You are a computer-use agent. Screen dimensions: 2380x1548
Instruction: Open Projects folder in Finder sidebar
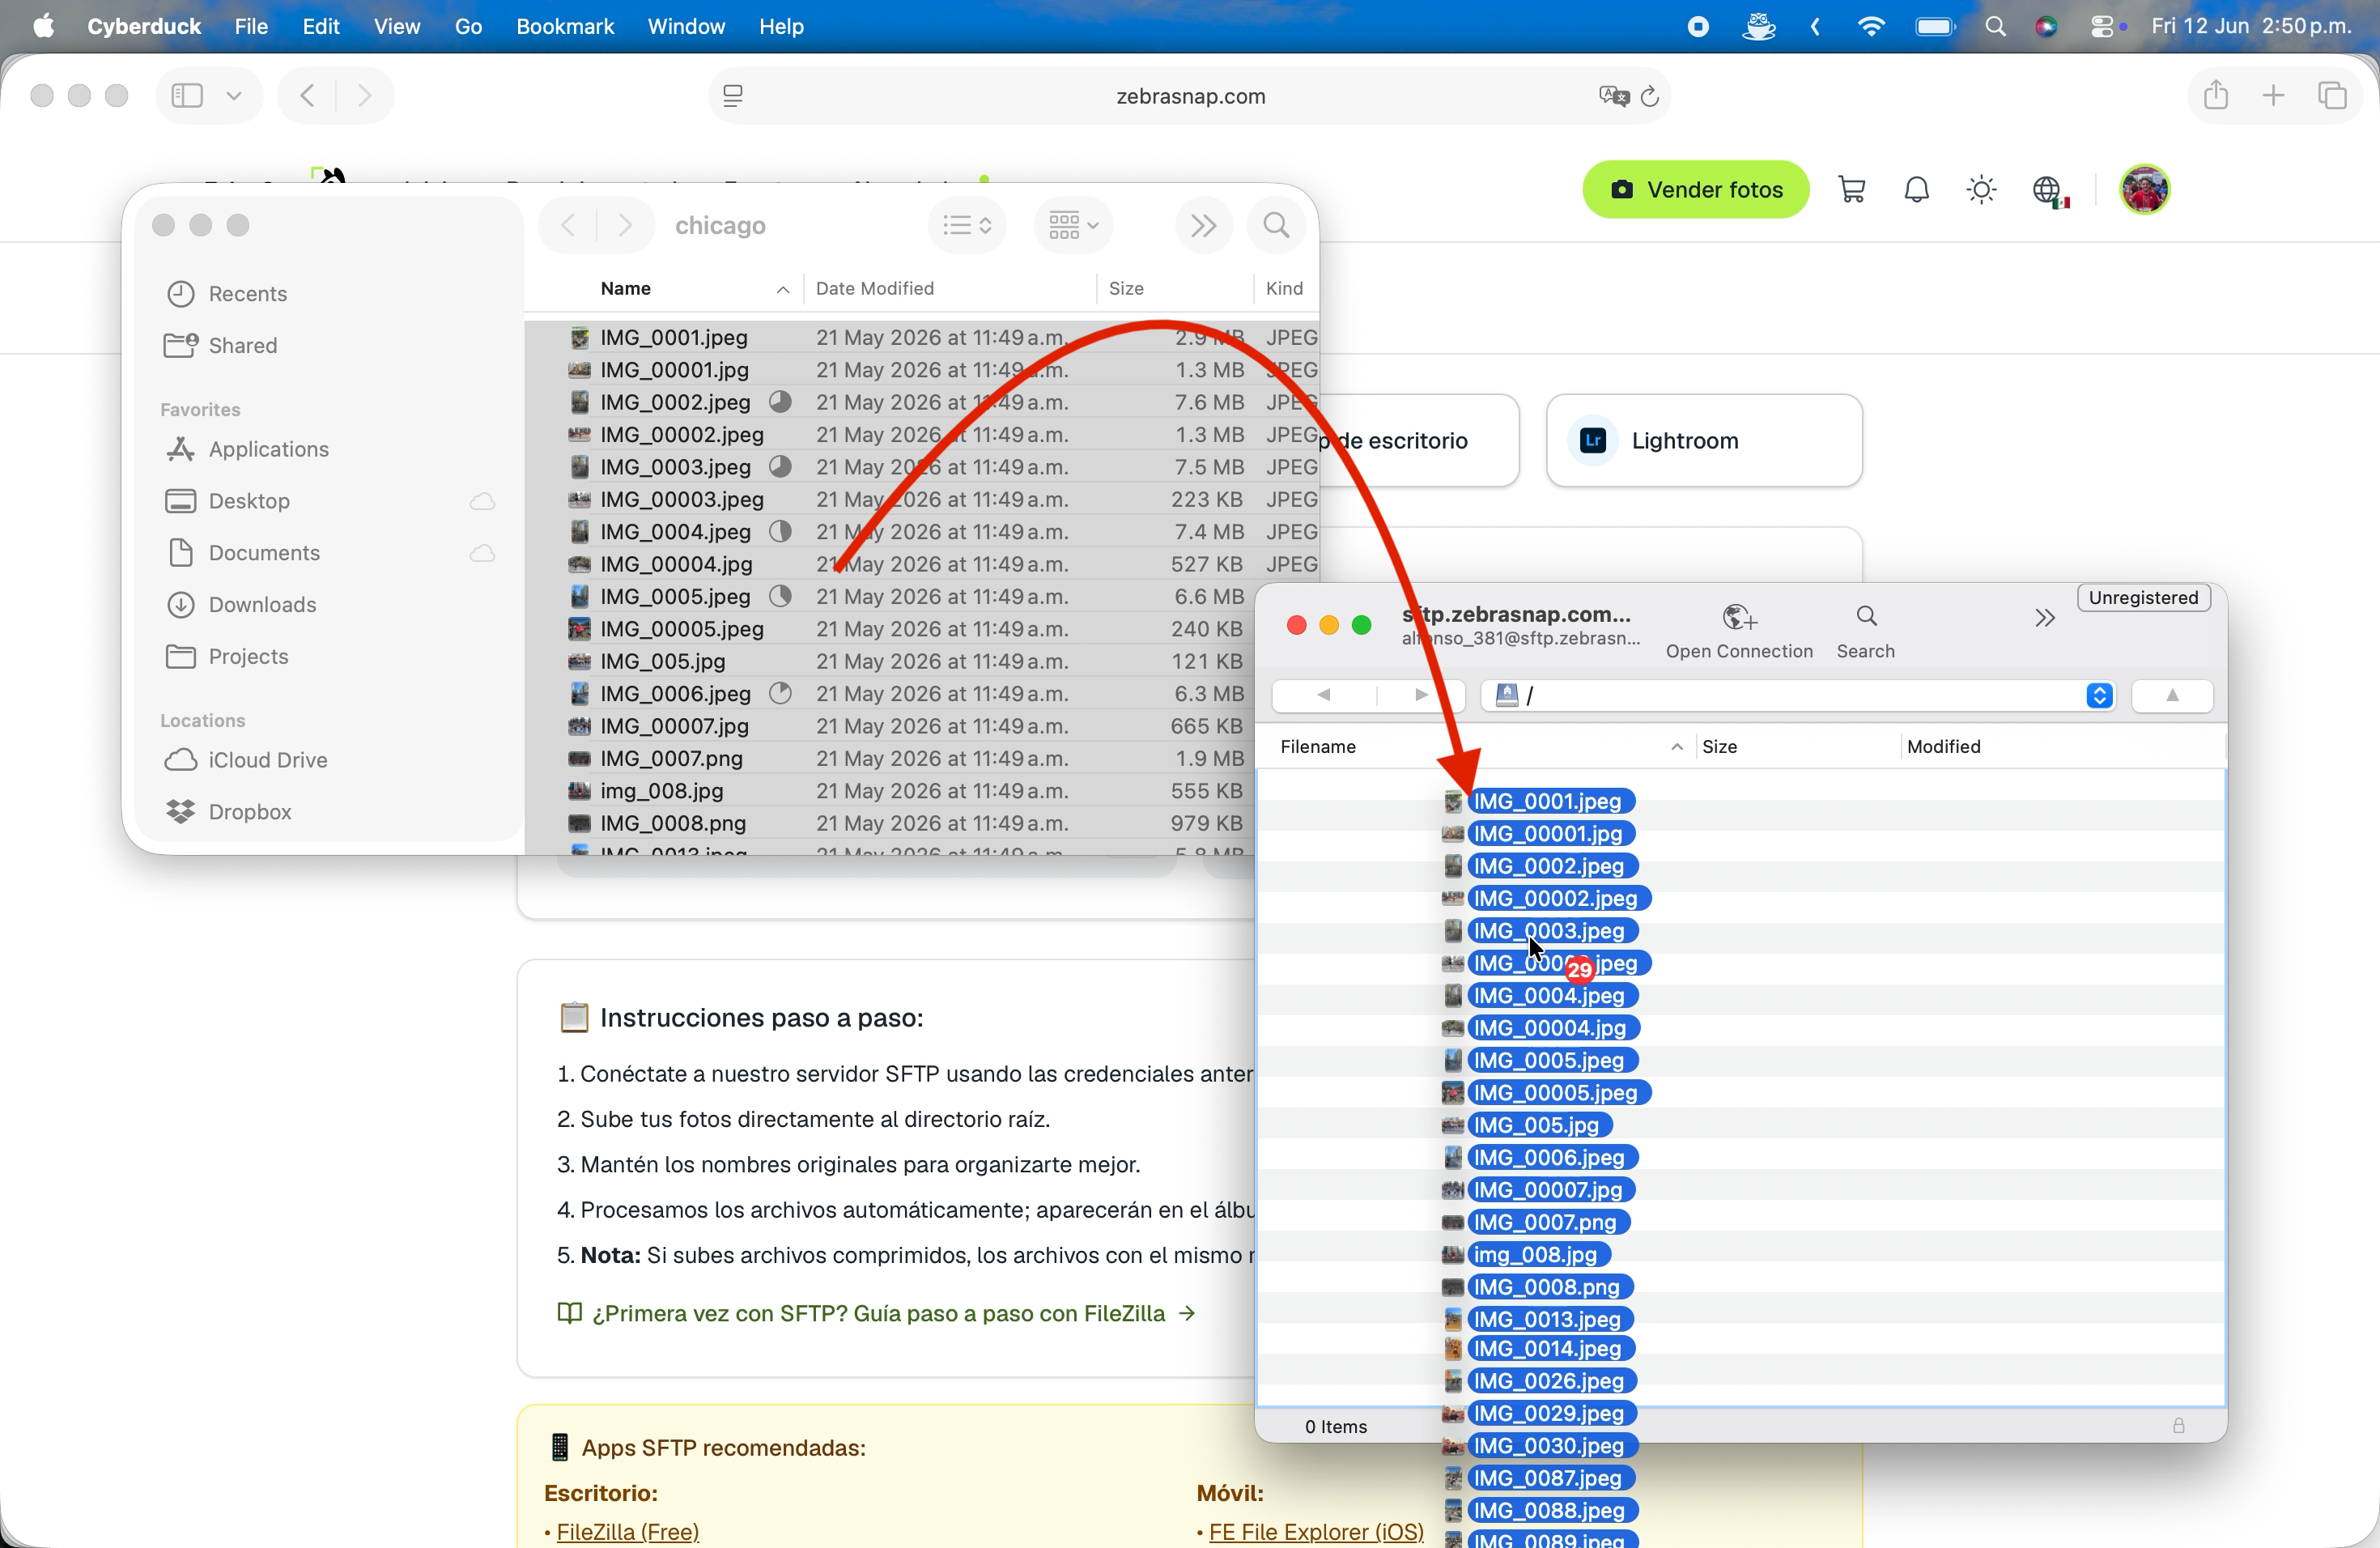click(248, 657)
